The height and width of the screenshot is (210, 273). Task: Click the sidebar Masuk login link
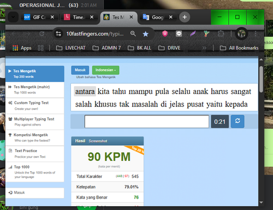point(35,193)
